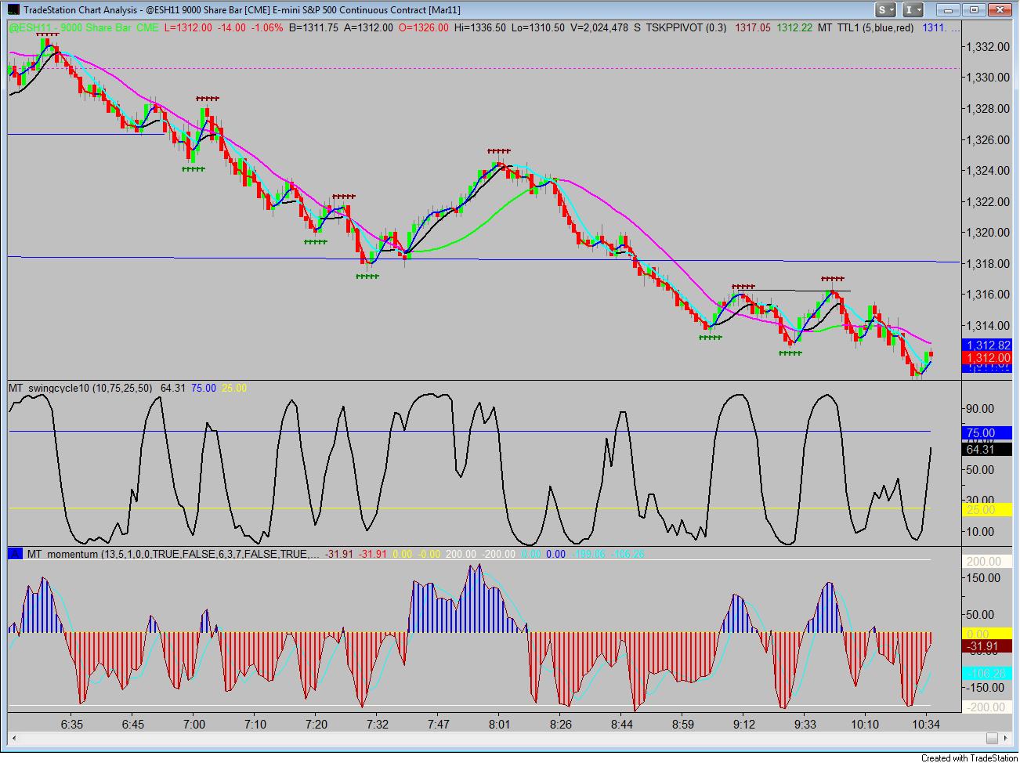Click the 1,332.00 price axis label

click(x=989, y=47)
